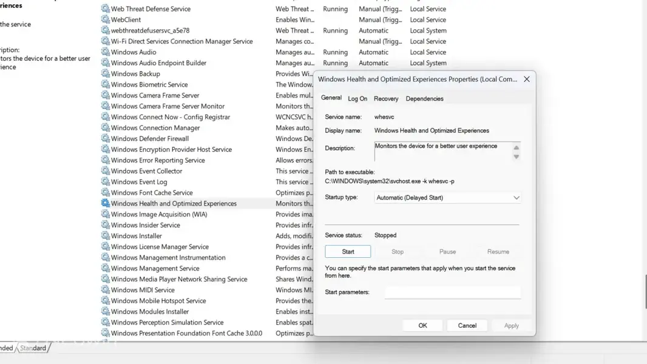Click the greyed-out Apply button in the properties dialog
The width and height of the screenshot is (647, 364).
[511, 325]
